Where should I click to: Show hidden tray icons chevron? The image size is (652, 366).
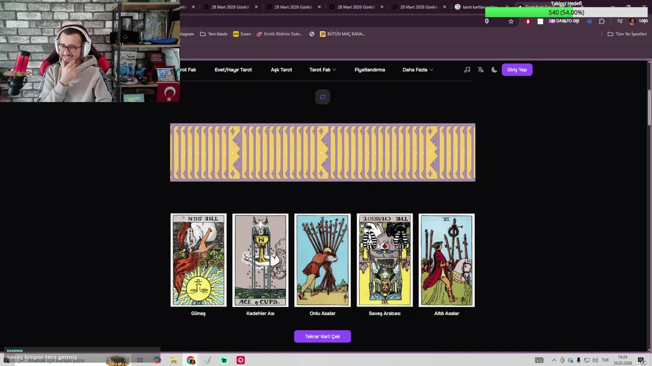[x=554, y=360]
